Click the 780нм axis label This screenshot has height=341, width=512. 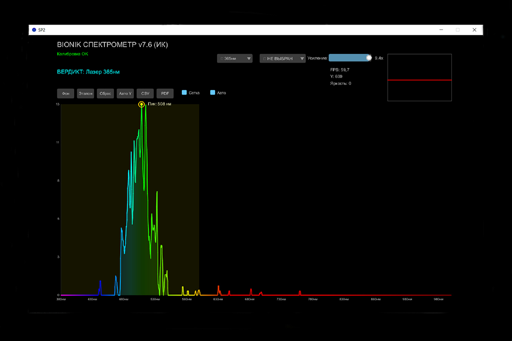(x=313, y=300)
